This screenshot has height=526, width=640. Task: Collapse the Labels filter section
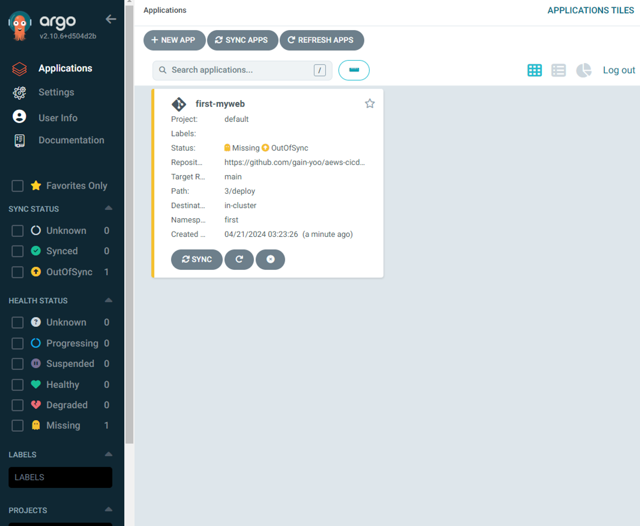coord(109,454)
